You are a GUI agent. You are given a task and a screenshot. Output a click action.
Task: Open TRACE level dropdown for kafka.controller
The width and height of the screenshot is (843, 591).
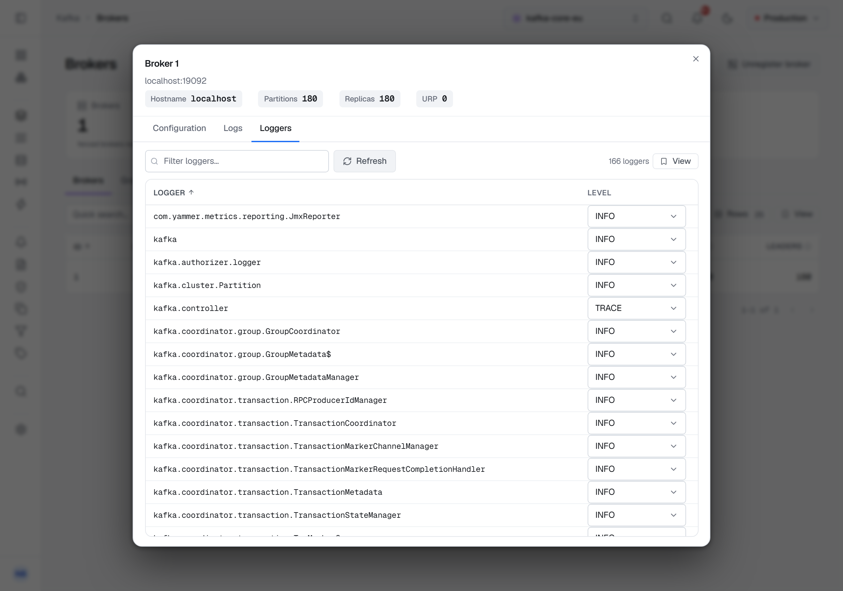pyautogui.click(x=636, y=308)
